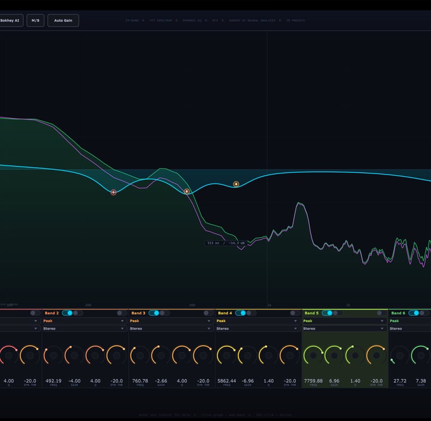Open Band 3's Peak filter type dropdown
The image size is (431, 421).
[171, 321]
